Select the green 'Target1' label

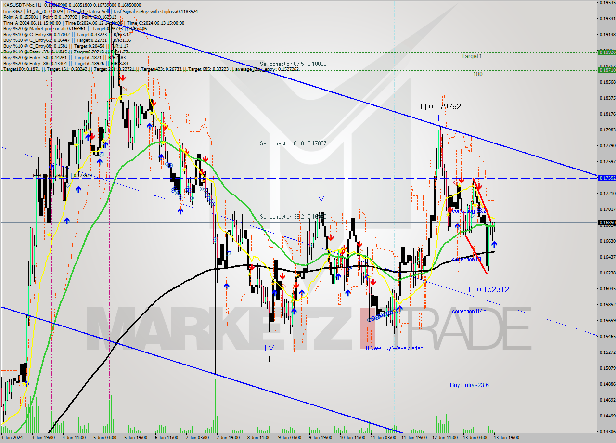tap(472, 56)
